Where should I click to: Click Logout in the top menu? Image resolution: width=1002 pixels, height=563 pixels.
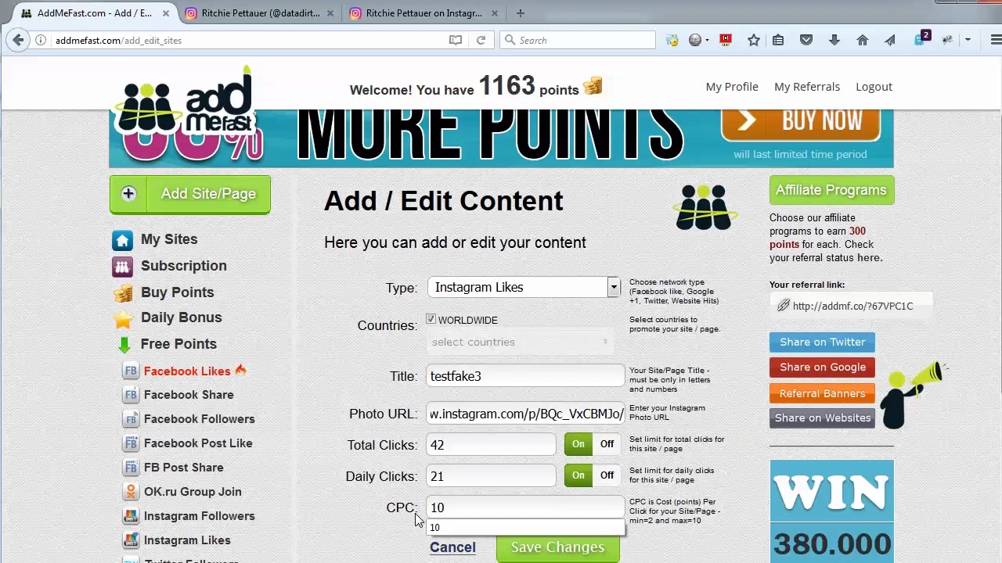coord(874,87)
